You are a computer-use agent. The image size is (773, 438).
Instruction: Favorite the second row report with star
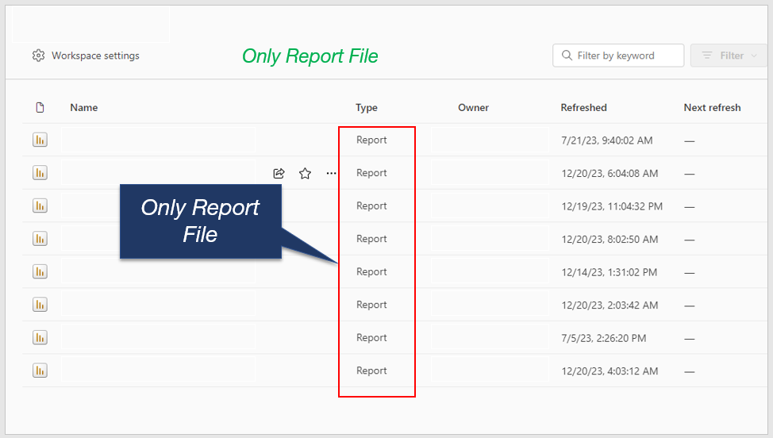click(x=306, y=173)
